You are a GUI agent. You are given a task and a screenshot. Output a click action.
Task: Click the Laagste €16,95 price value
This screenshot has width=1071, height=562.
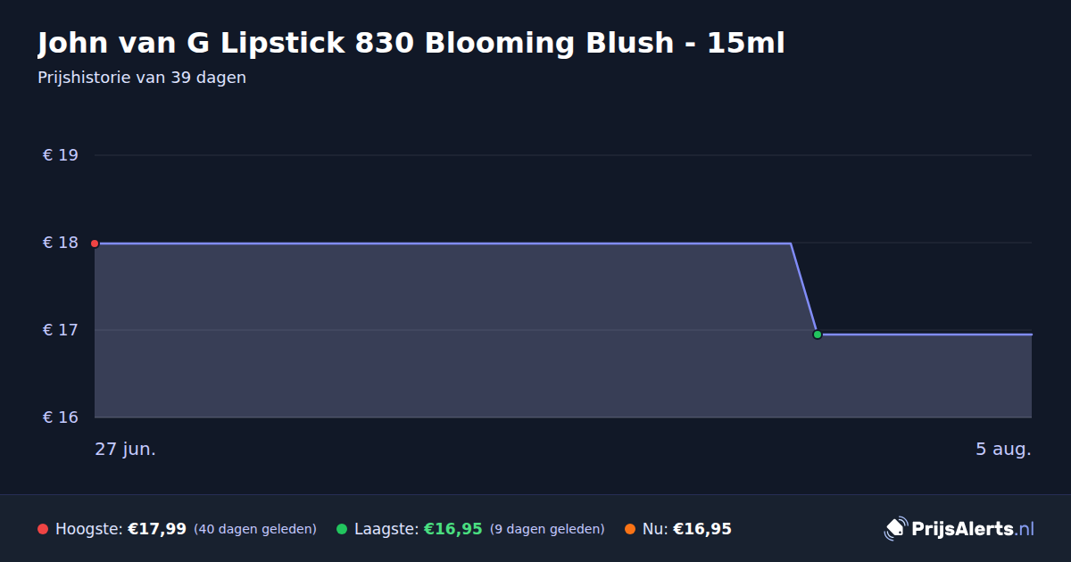(x=452, y=529)
